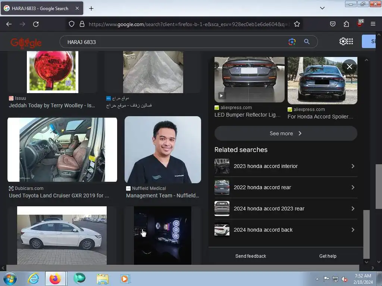Open Action Center flag icon

pos(326,279)
